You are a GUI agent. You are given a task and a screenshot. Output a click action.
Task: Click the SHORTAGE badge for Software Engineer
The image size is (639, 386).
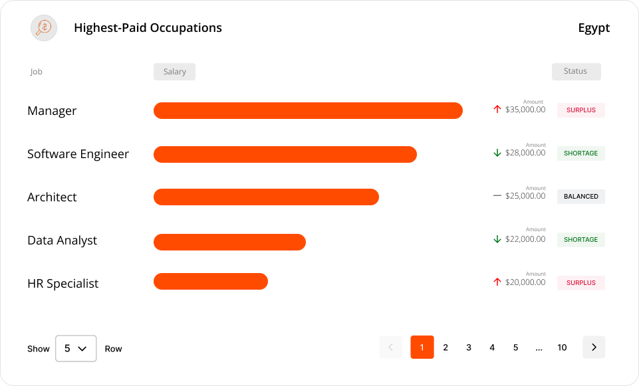pyautogui.click(x=580, y=153)
